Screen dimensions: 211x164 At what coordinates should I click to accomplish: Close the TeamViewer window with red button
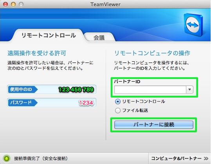point(5,4)
